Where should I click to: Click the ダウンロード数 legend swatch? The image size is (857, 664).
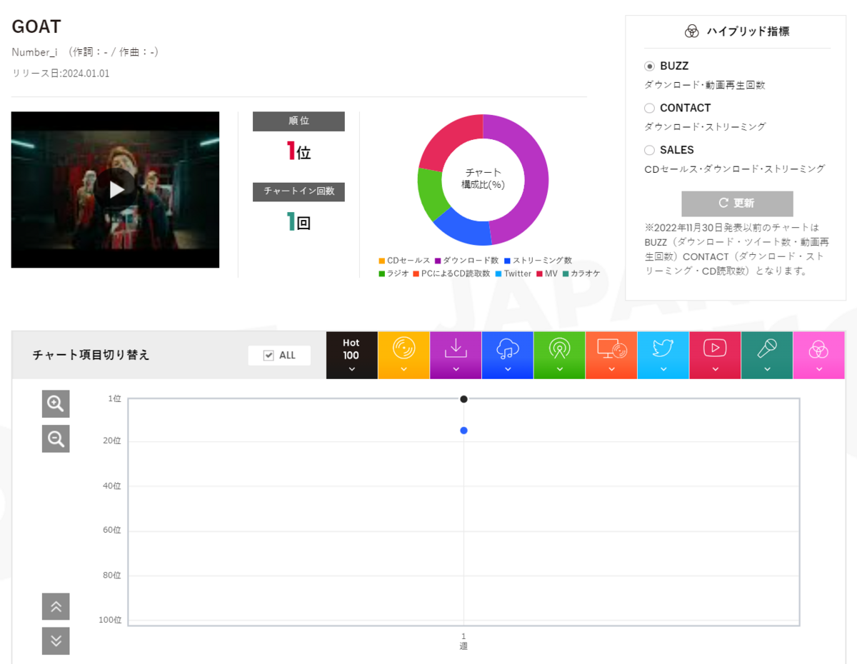pos(438,261)
